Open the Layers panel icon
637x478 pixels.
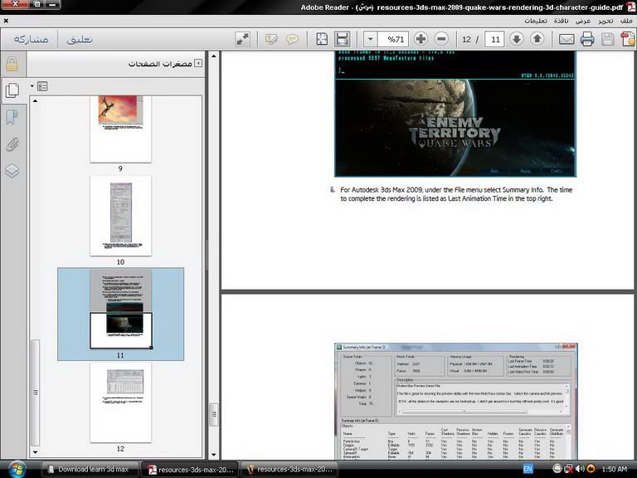tap(12, 170)
